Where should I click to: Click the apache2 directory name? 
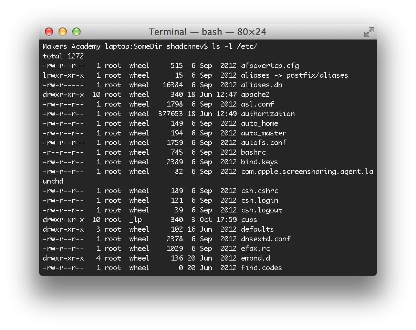pos(255,95)
